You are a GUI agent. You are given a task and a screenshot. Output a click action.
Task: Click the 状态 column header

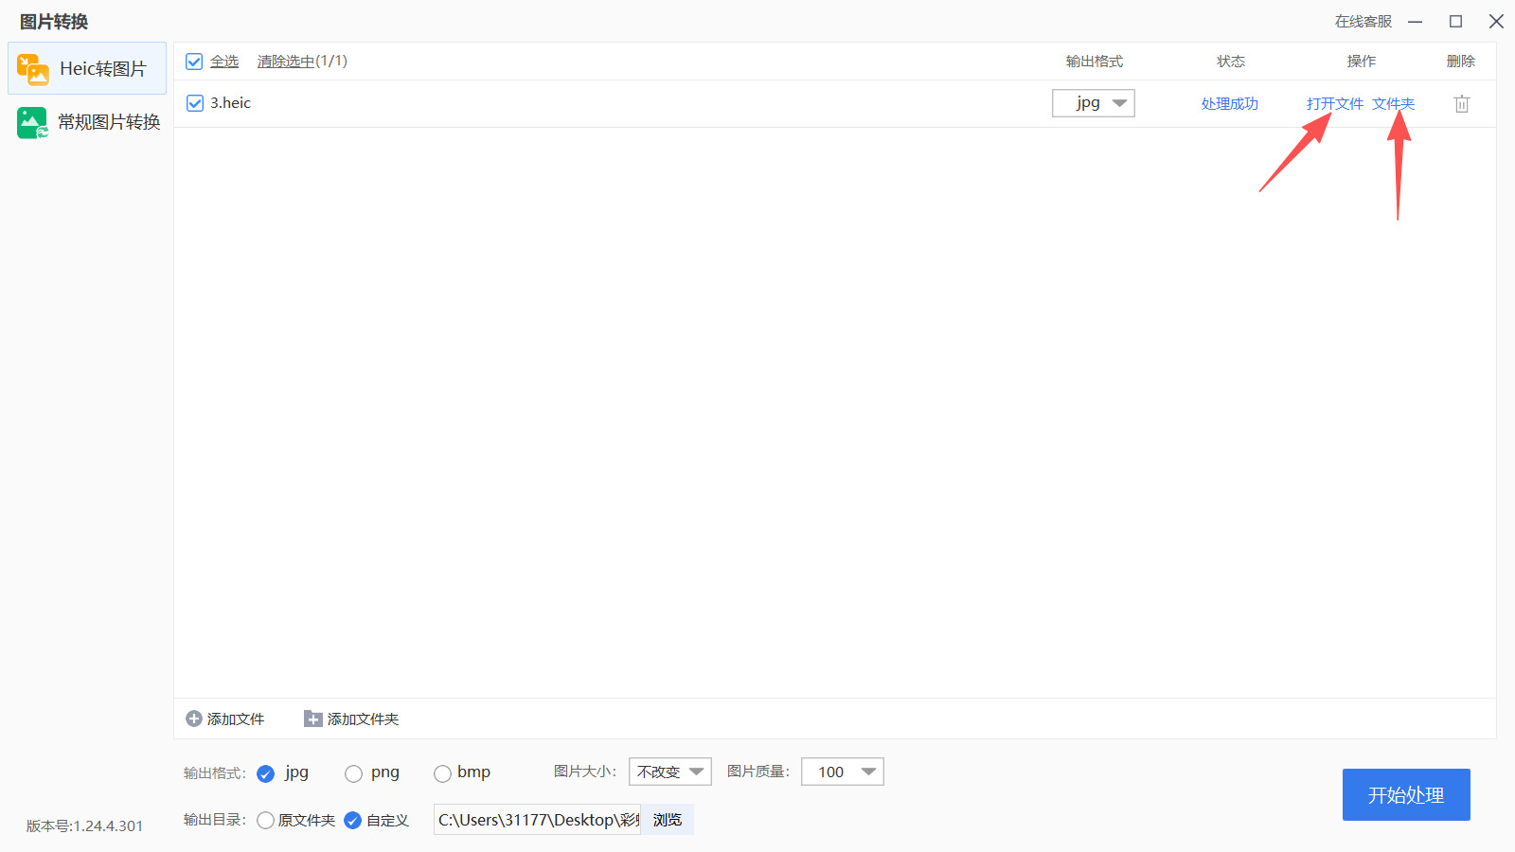(1231, 62)
